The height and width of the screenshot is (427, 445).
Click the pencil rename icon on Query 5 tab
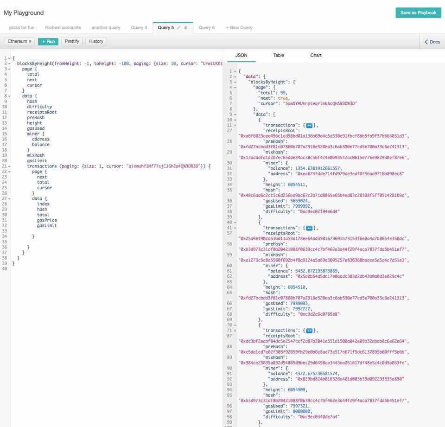(x=179, y=28)
